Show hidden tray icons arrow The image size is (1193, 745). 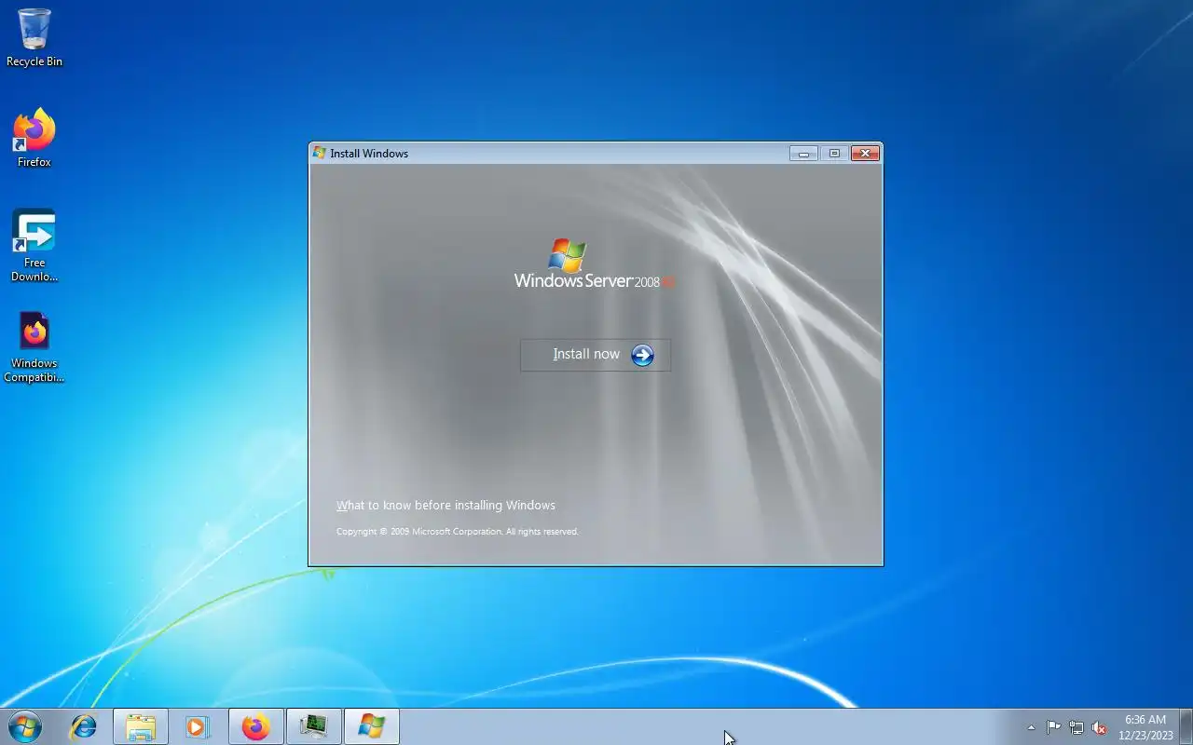pos(1031,727)
